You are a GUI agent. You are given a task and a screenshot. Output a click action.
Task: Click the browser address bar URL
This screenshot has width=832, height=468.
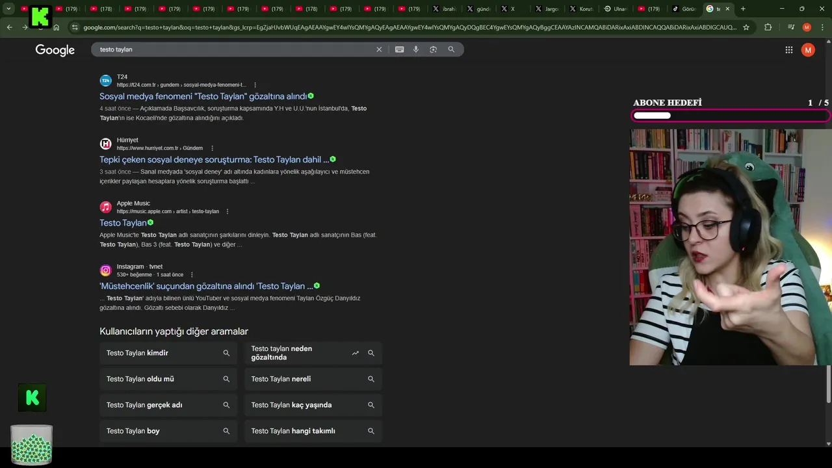[x=409, y=27]
